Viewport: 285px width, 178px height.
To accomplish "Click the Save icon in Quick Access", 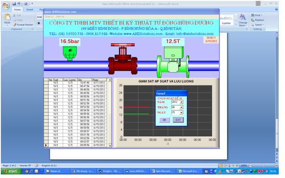I will point(14,4).
